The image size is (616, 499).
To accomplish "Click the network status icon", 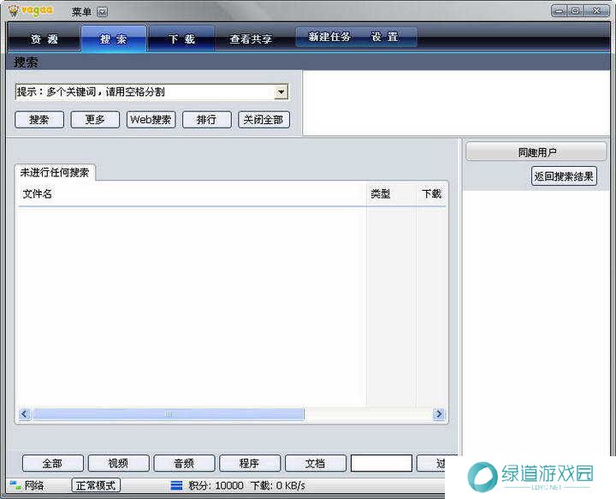I will [x=15, y=485].
